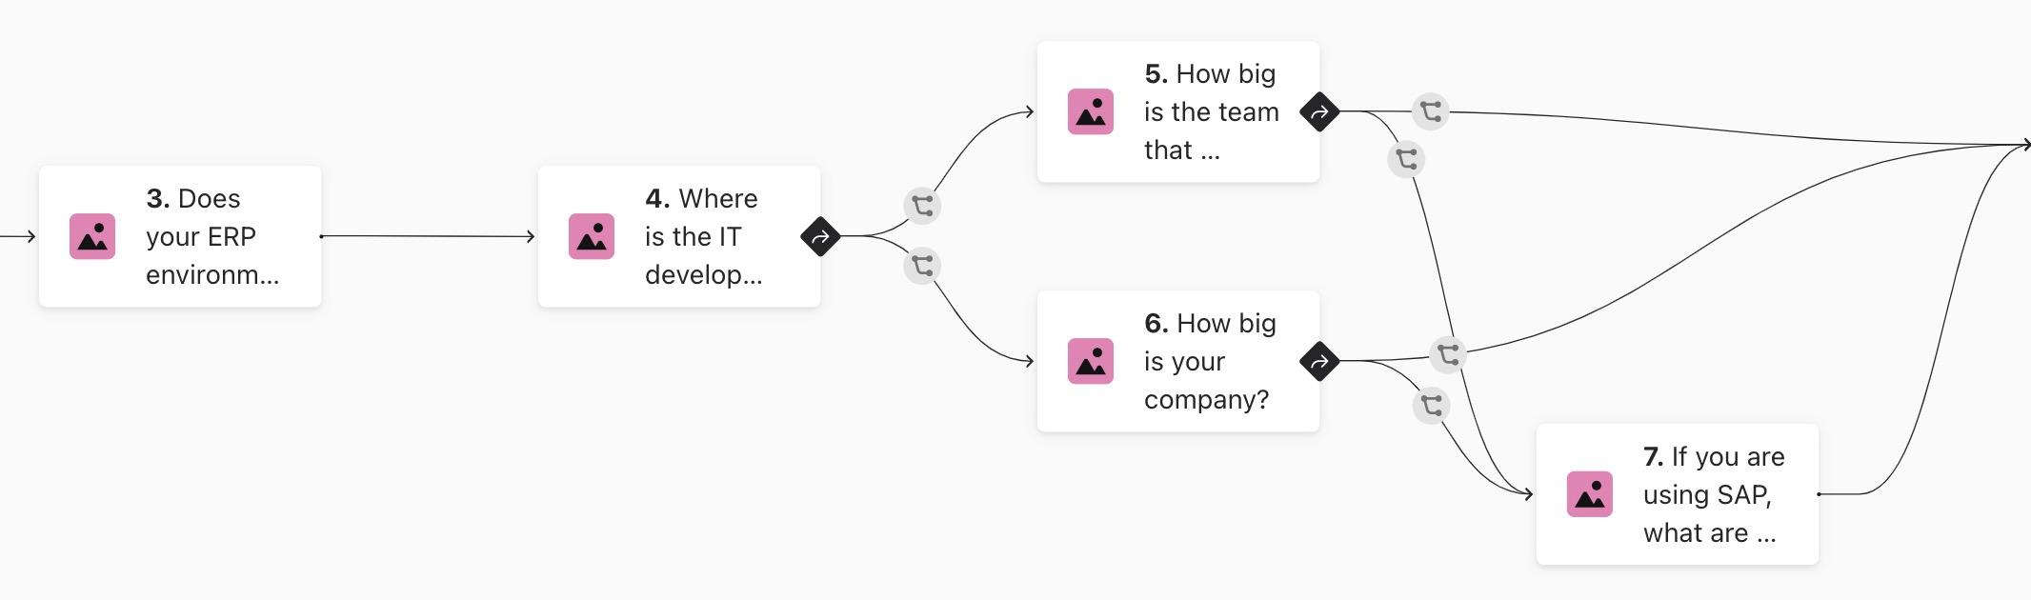The height and width of the screenshot is (600, 2031).
Task: Click the logic jump diamond on question 5
Action: pyautogui.click(x=1319, y=112)
